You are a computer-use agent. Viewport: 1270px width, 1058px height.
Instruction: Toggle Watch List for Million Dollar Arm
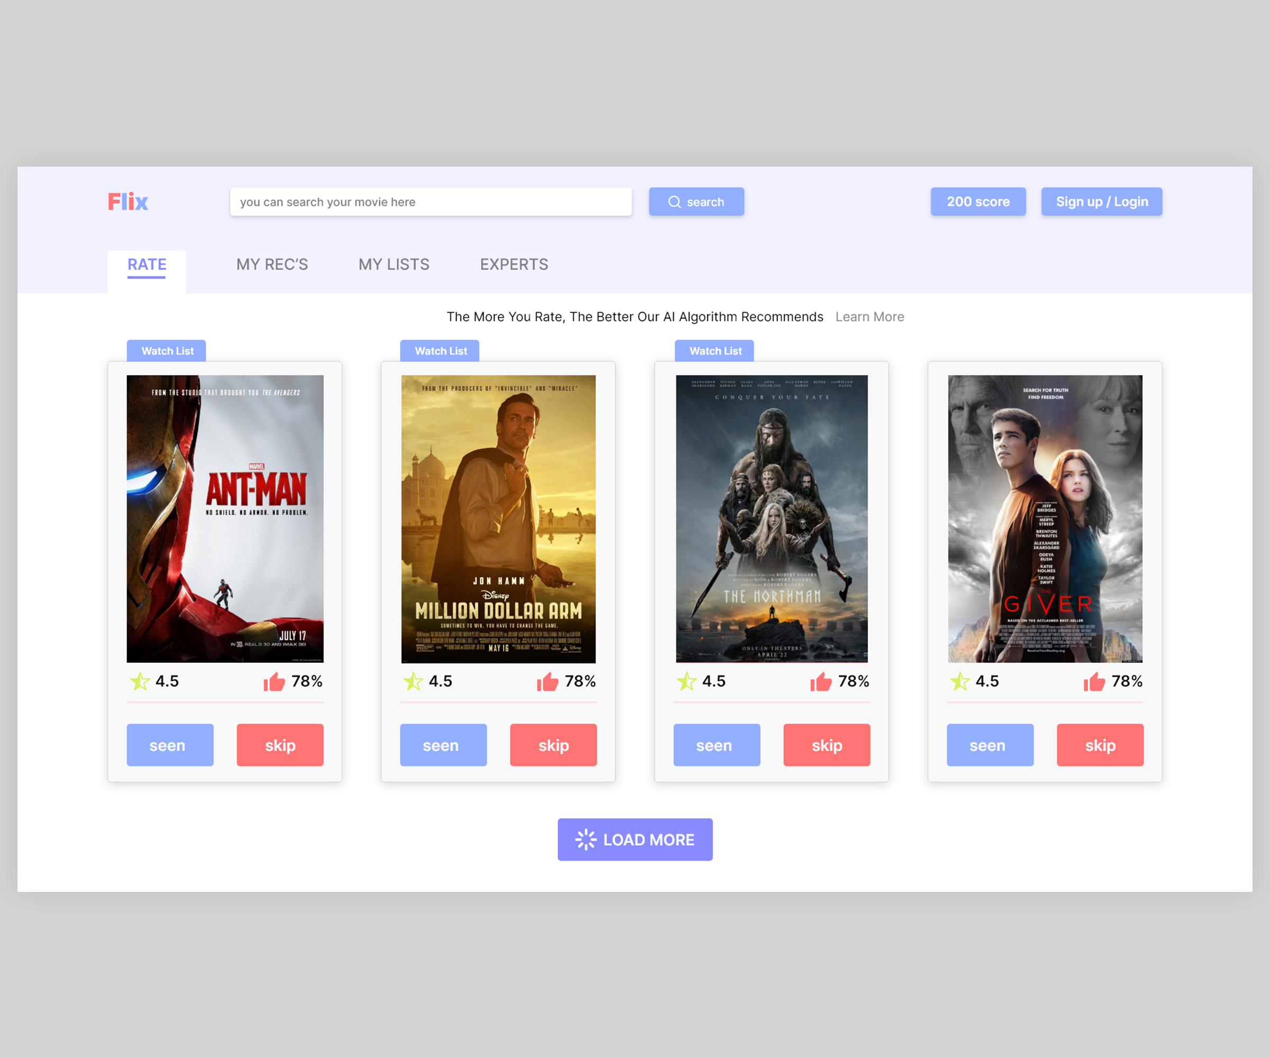click(x=440, y=351)
